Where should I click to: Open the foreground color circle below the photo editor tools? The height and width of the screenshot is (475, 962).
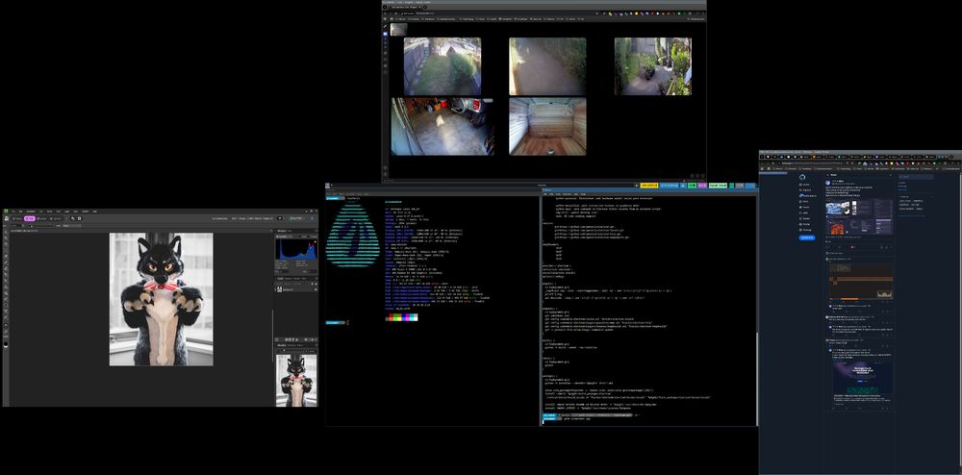pos(6,345)
